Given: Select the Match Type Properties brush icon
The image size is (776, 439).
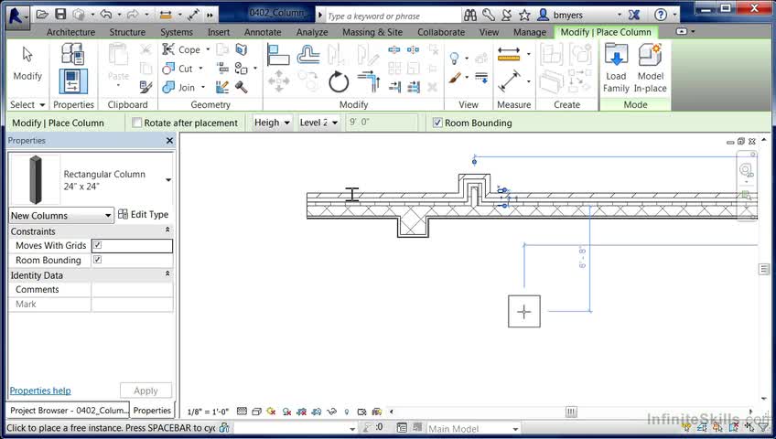Looking at the screenshot, I should point(145,88).
